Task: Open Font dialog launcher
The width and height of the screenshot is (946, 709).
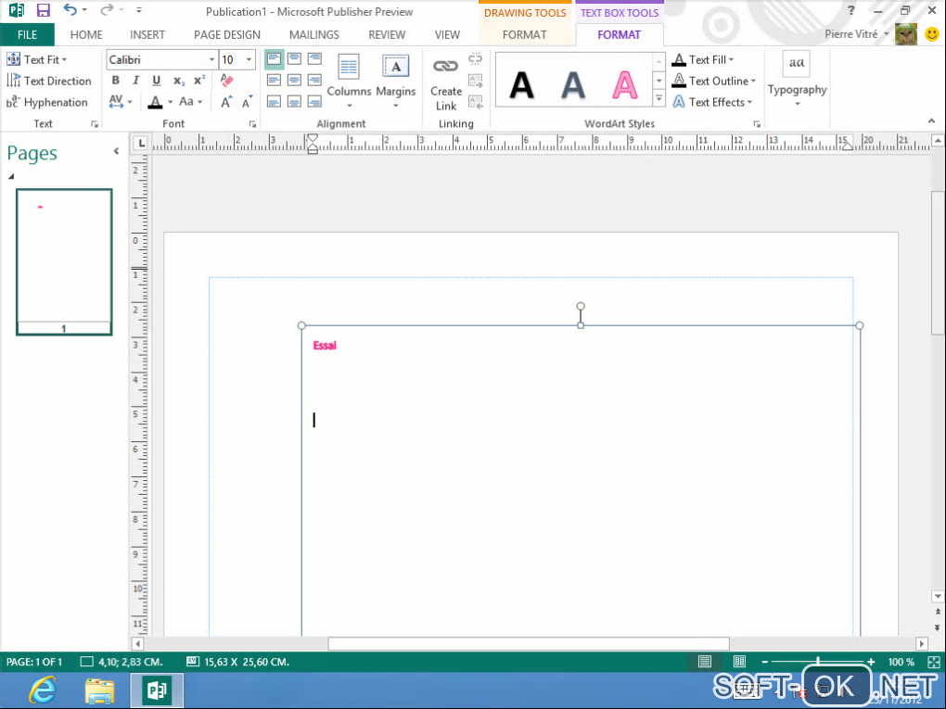Action: click(x=253, y=124)
